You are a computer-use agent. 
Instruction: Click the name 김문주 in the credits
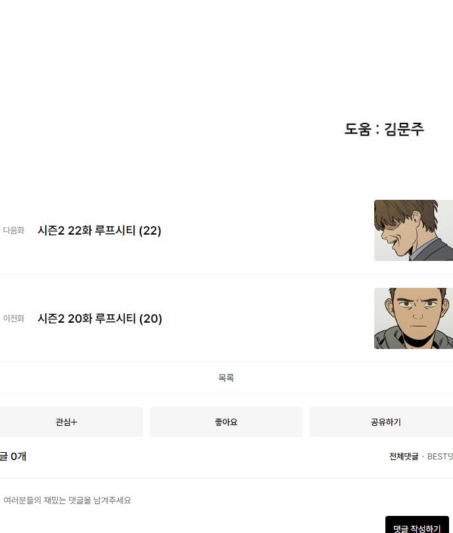[x=404, y=129]
